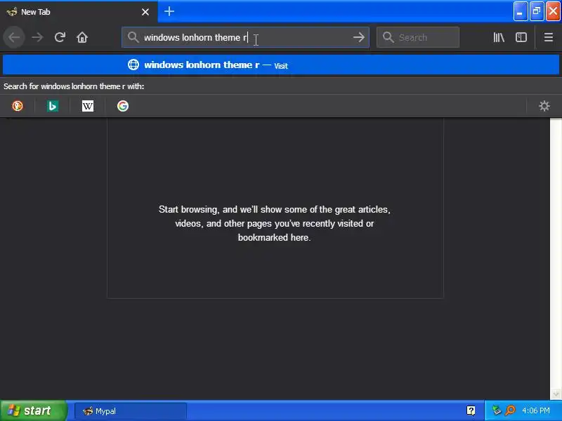Click the 'Start browsing' message text
Screen dimensions: 562x421
click(x=275, y=223)
